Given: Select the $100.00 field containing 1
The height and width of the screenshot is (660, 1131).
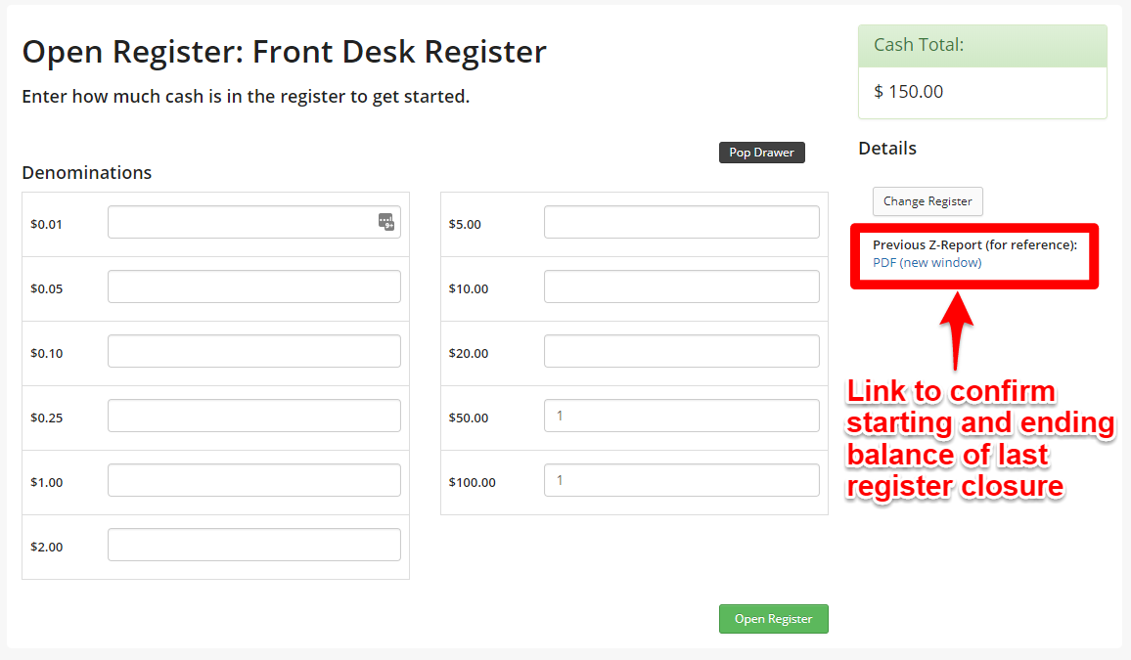Looking at the screenshot, I should (681, 479).
